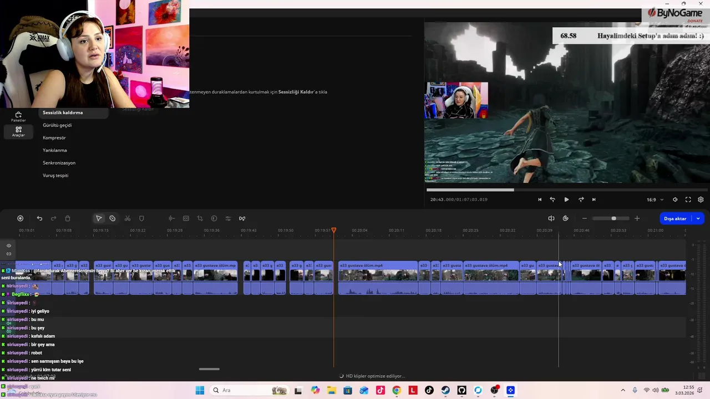This screenshot has height=399, width=710.
Task: Click the orange playhead marker
Action: (334, 230)
